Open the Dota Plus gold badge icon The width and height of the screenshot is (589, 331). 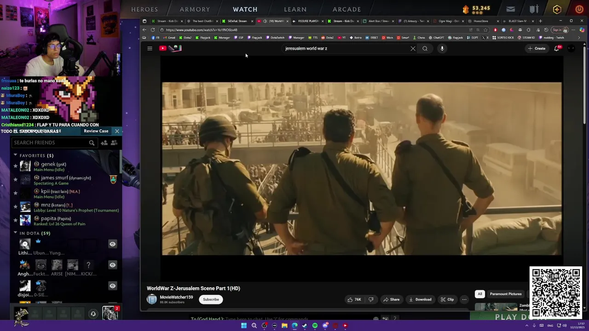click(557, 9)
